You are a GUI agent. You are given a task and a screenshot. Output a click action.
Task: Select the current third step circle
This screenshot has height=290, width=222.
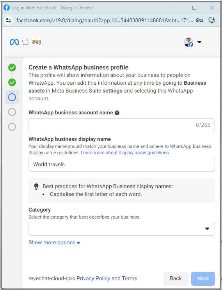pos(12,97)
